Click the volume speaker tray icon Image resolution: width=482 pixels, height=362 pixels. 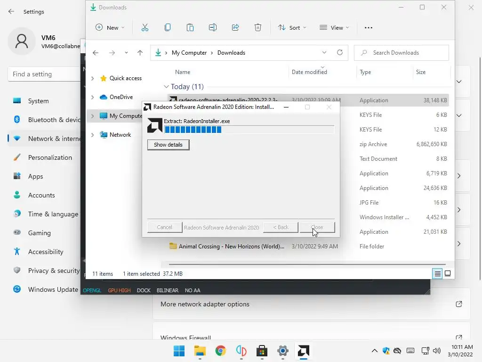coord(436,351)
